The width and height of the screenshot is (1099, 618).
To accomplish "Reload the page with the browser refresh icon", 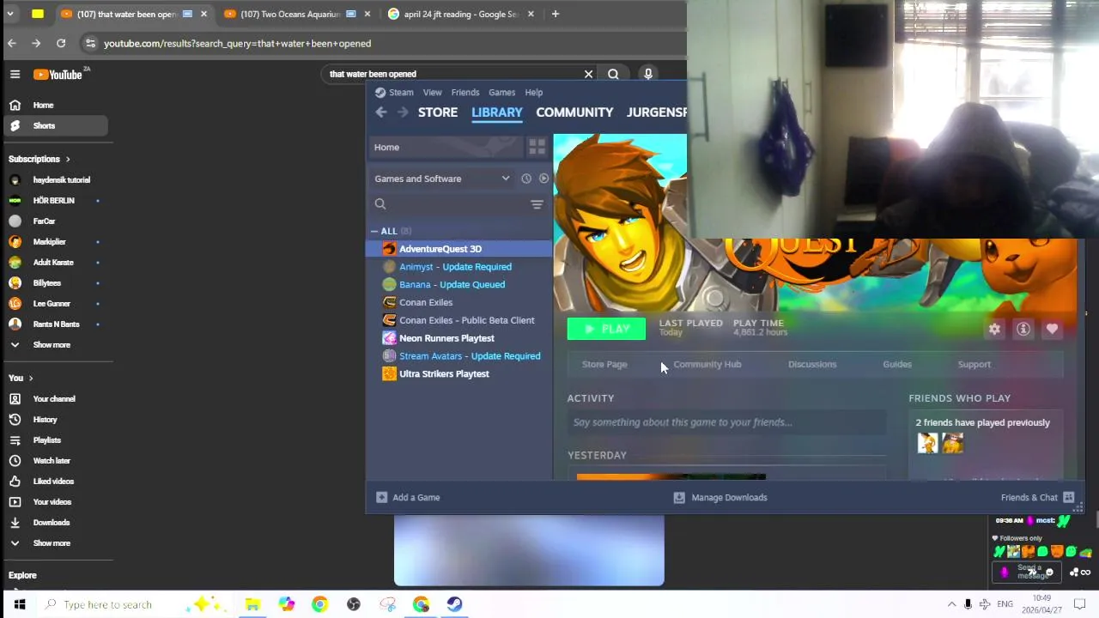I will pos(61,43).
